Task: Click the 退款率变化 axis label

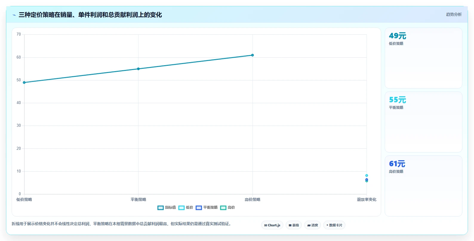Action: pyautogui.click(x=367, y=199)
